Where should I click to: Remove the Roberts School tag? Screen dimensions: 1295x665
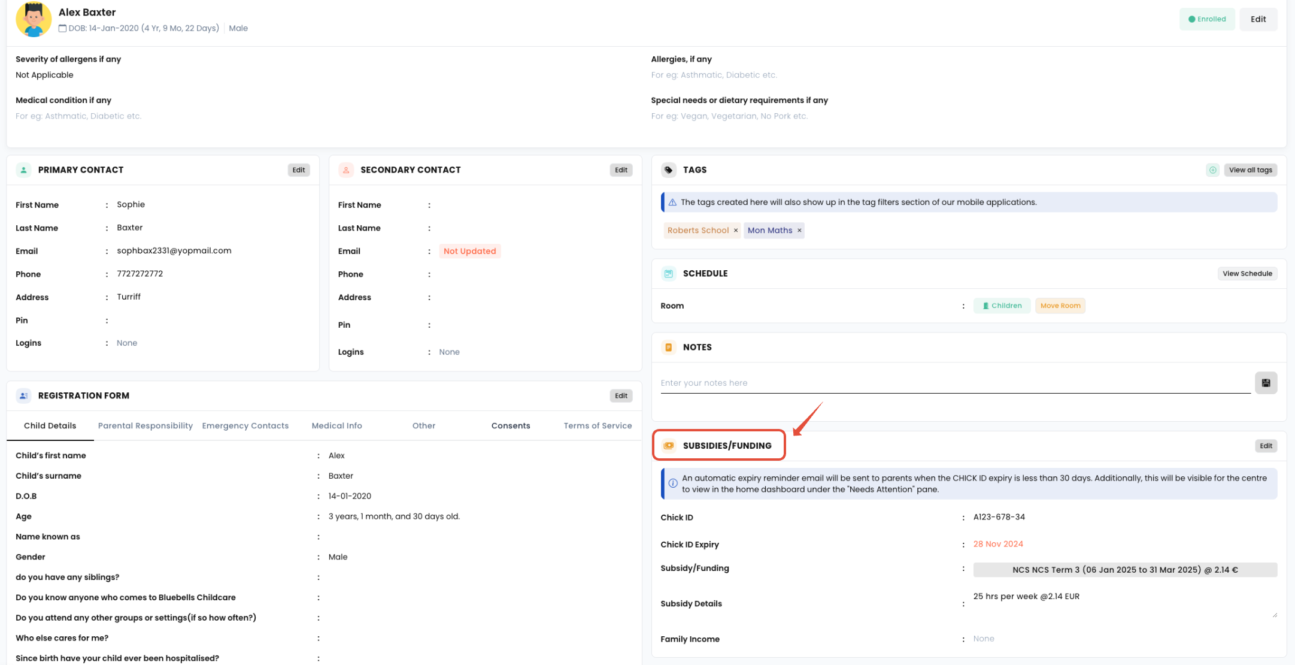pyautogui.click(x=736, y=231)
